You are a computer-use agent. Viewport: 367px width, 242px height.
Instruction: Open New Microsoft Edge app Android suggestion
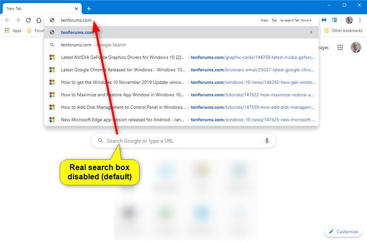182,119
